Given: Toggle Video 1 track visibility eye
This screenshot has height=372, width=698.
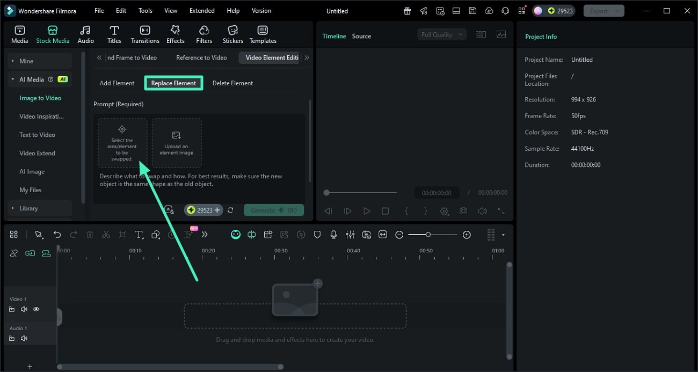Looking at the screenshot, I should 37,309.
